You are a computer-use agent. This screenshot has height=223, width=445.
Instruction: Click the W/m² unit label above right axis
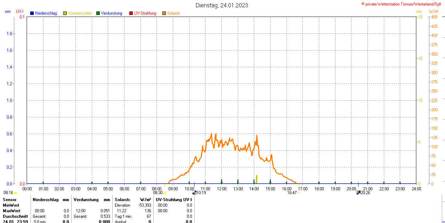coord(434,11)
